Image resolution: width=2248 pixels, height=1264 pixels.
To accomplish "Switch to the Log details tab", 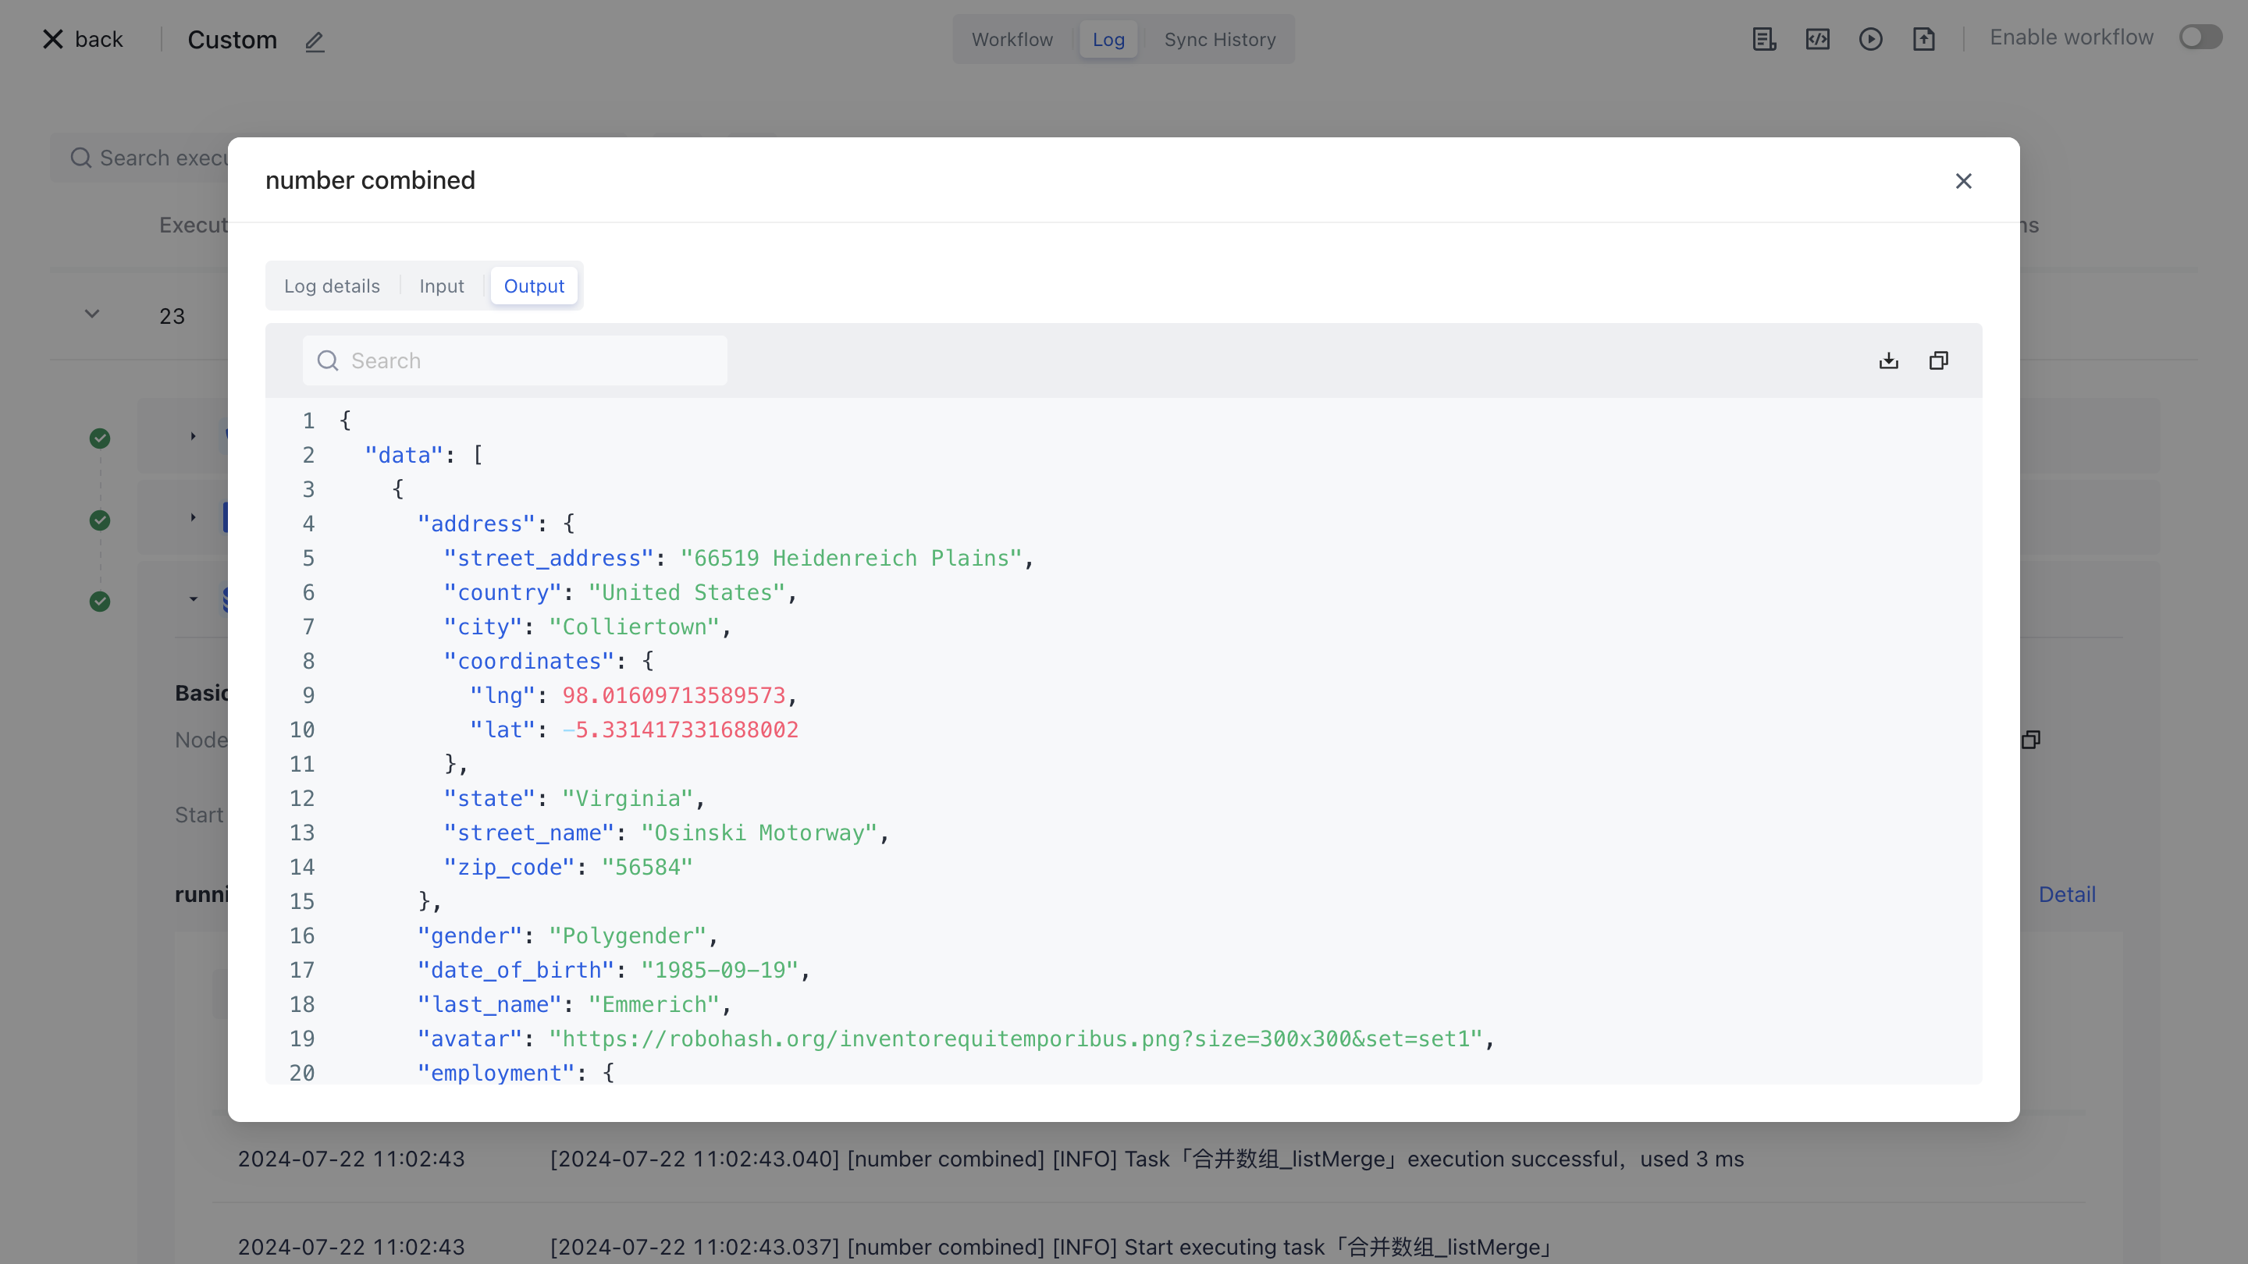I will (332, 286).
